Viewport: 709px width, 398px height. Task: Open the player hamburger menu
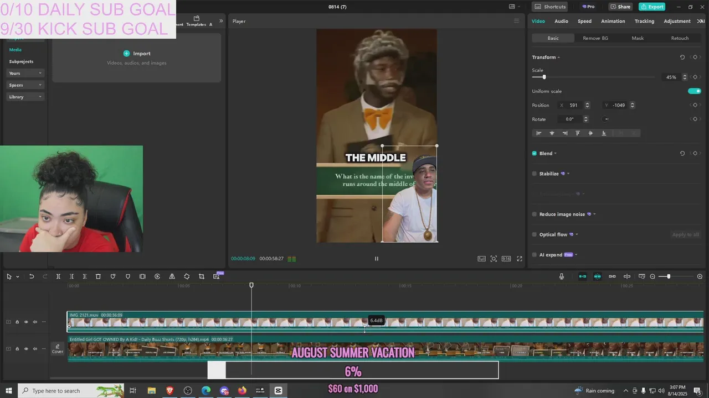click(x=517, y=21)
